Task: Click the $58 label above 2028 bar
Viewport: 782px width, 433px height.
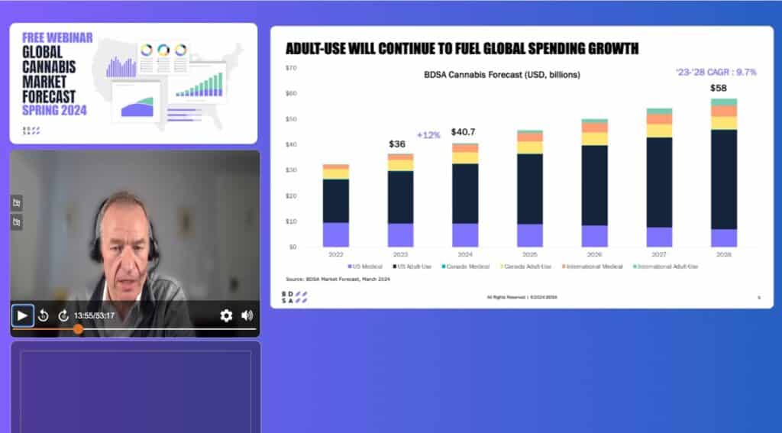Action: 719,88
